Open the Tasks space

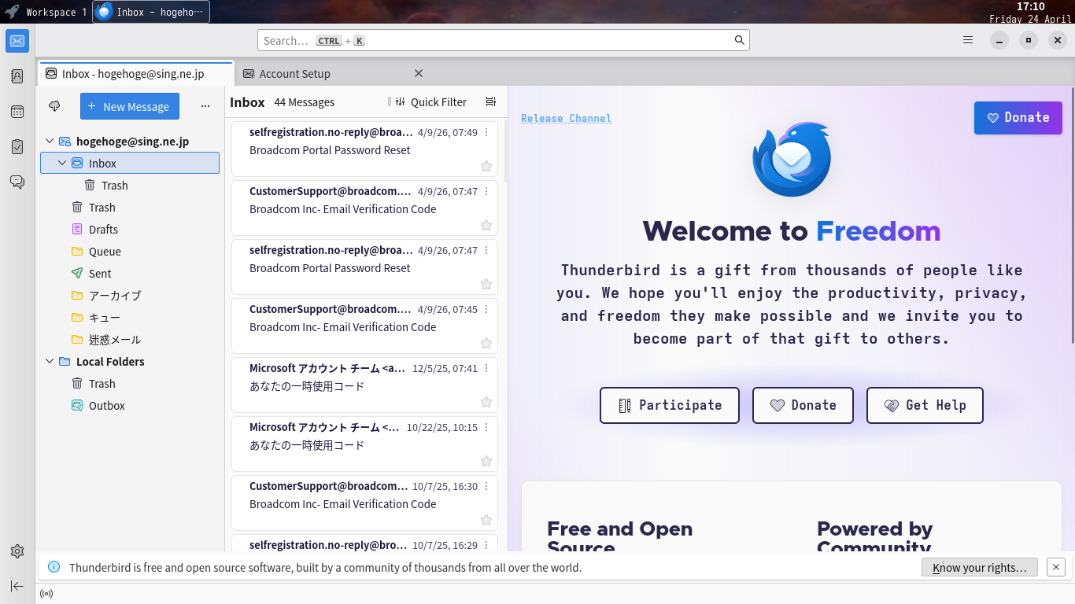coord(17,147)
